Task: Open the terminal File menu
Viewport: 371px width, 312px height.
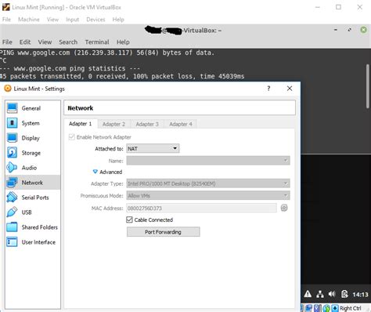Action: tap(7, 42)
